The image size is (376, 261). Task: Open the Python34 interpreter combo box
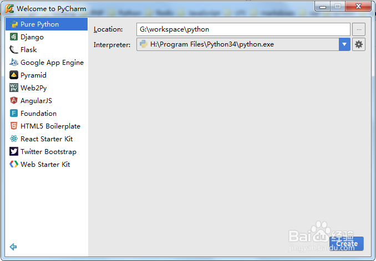[x=243, y=44]
